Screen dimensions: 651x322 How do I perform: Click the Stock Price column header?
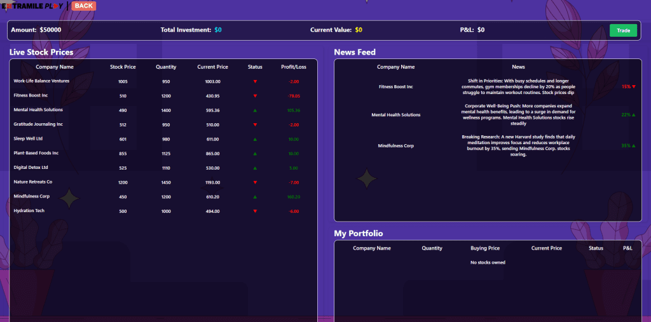tap(123, 67)
